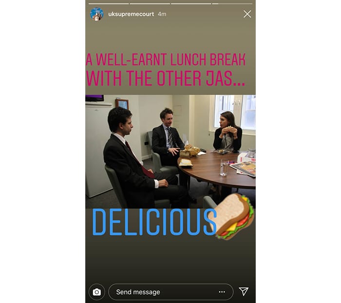Screen dimensions: 341x303
Task: Click the 4m story timestamp
Action: coord(162,14)
